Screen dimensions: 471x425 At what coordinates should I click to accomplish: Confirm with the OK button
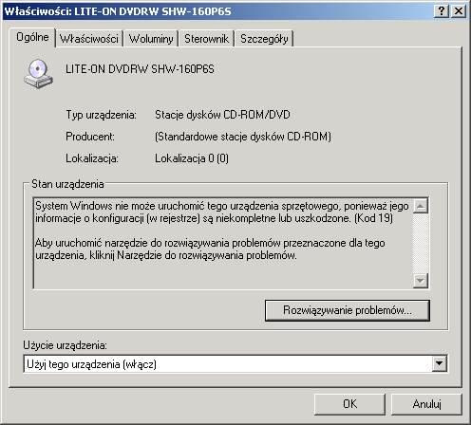click(x=349, y=404)
